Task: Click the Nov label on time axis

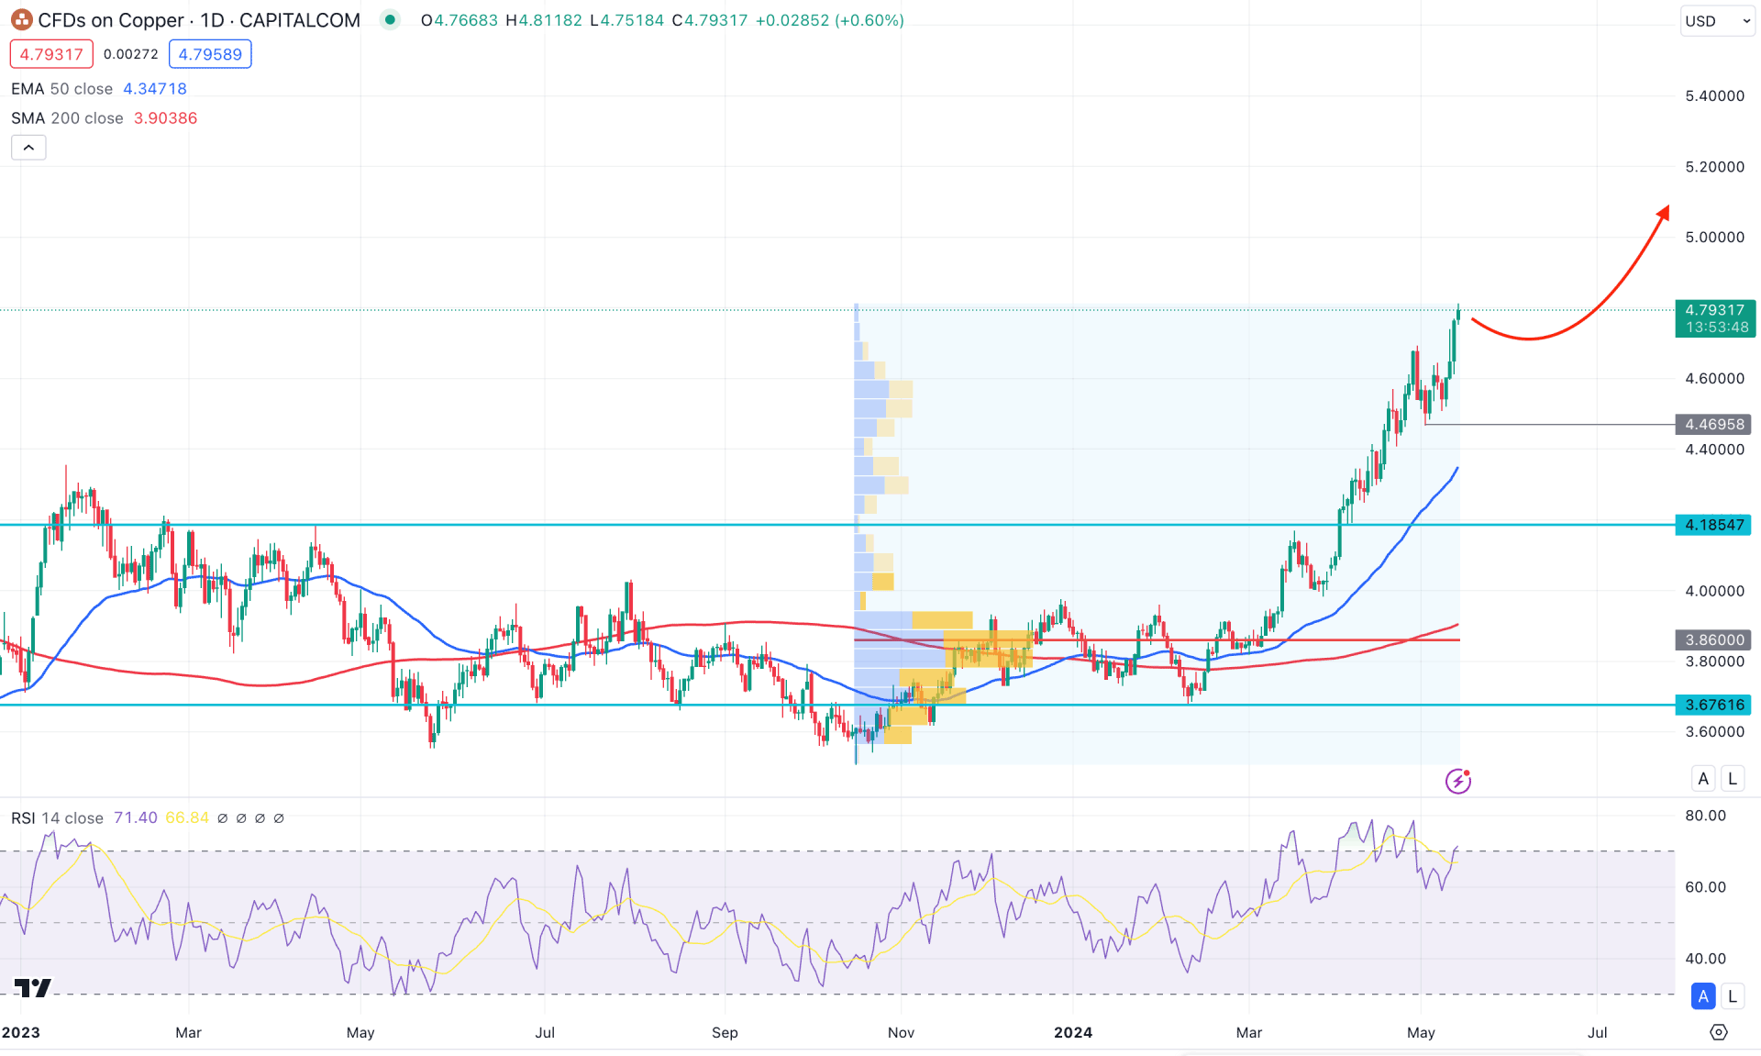Action: (901, 1032)
